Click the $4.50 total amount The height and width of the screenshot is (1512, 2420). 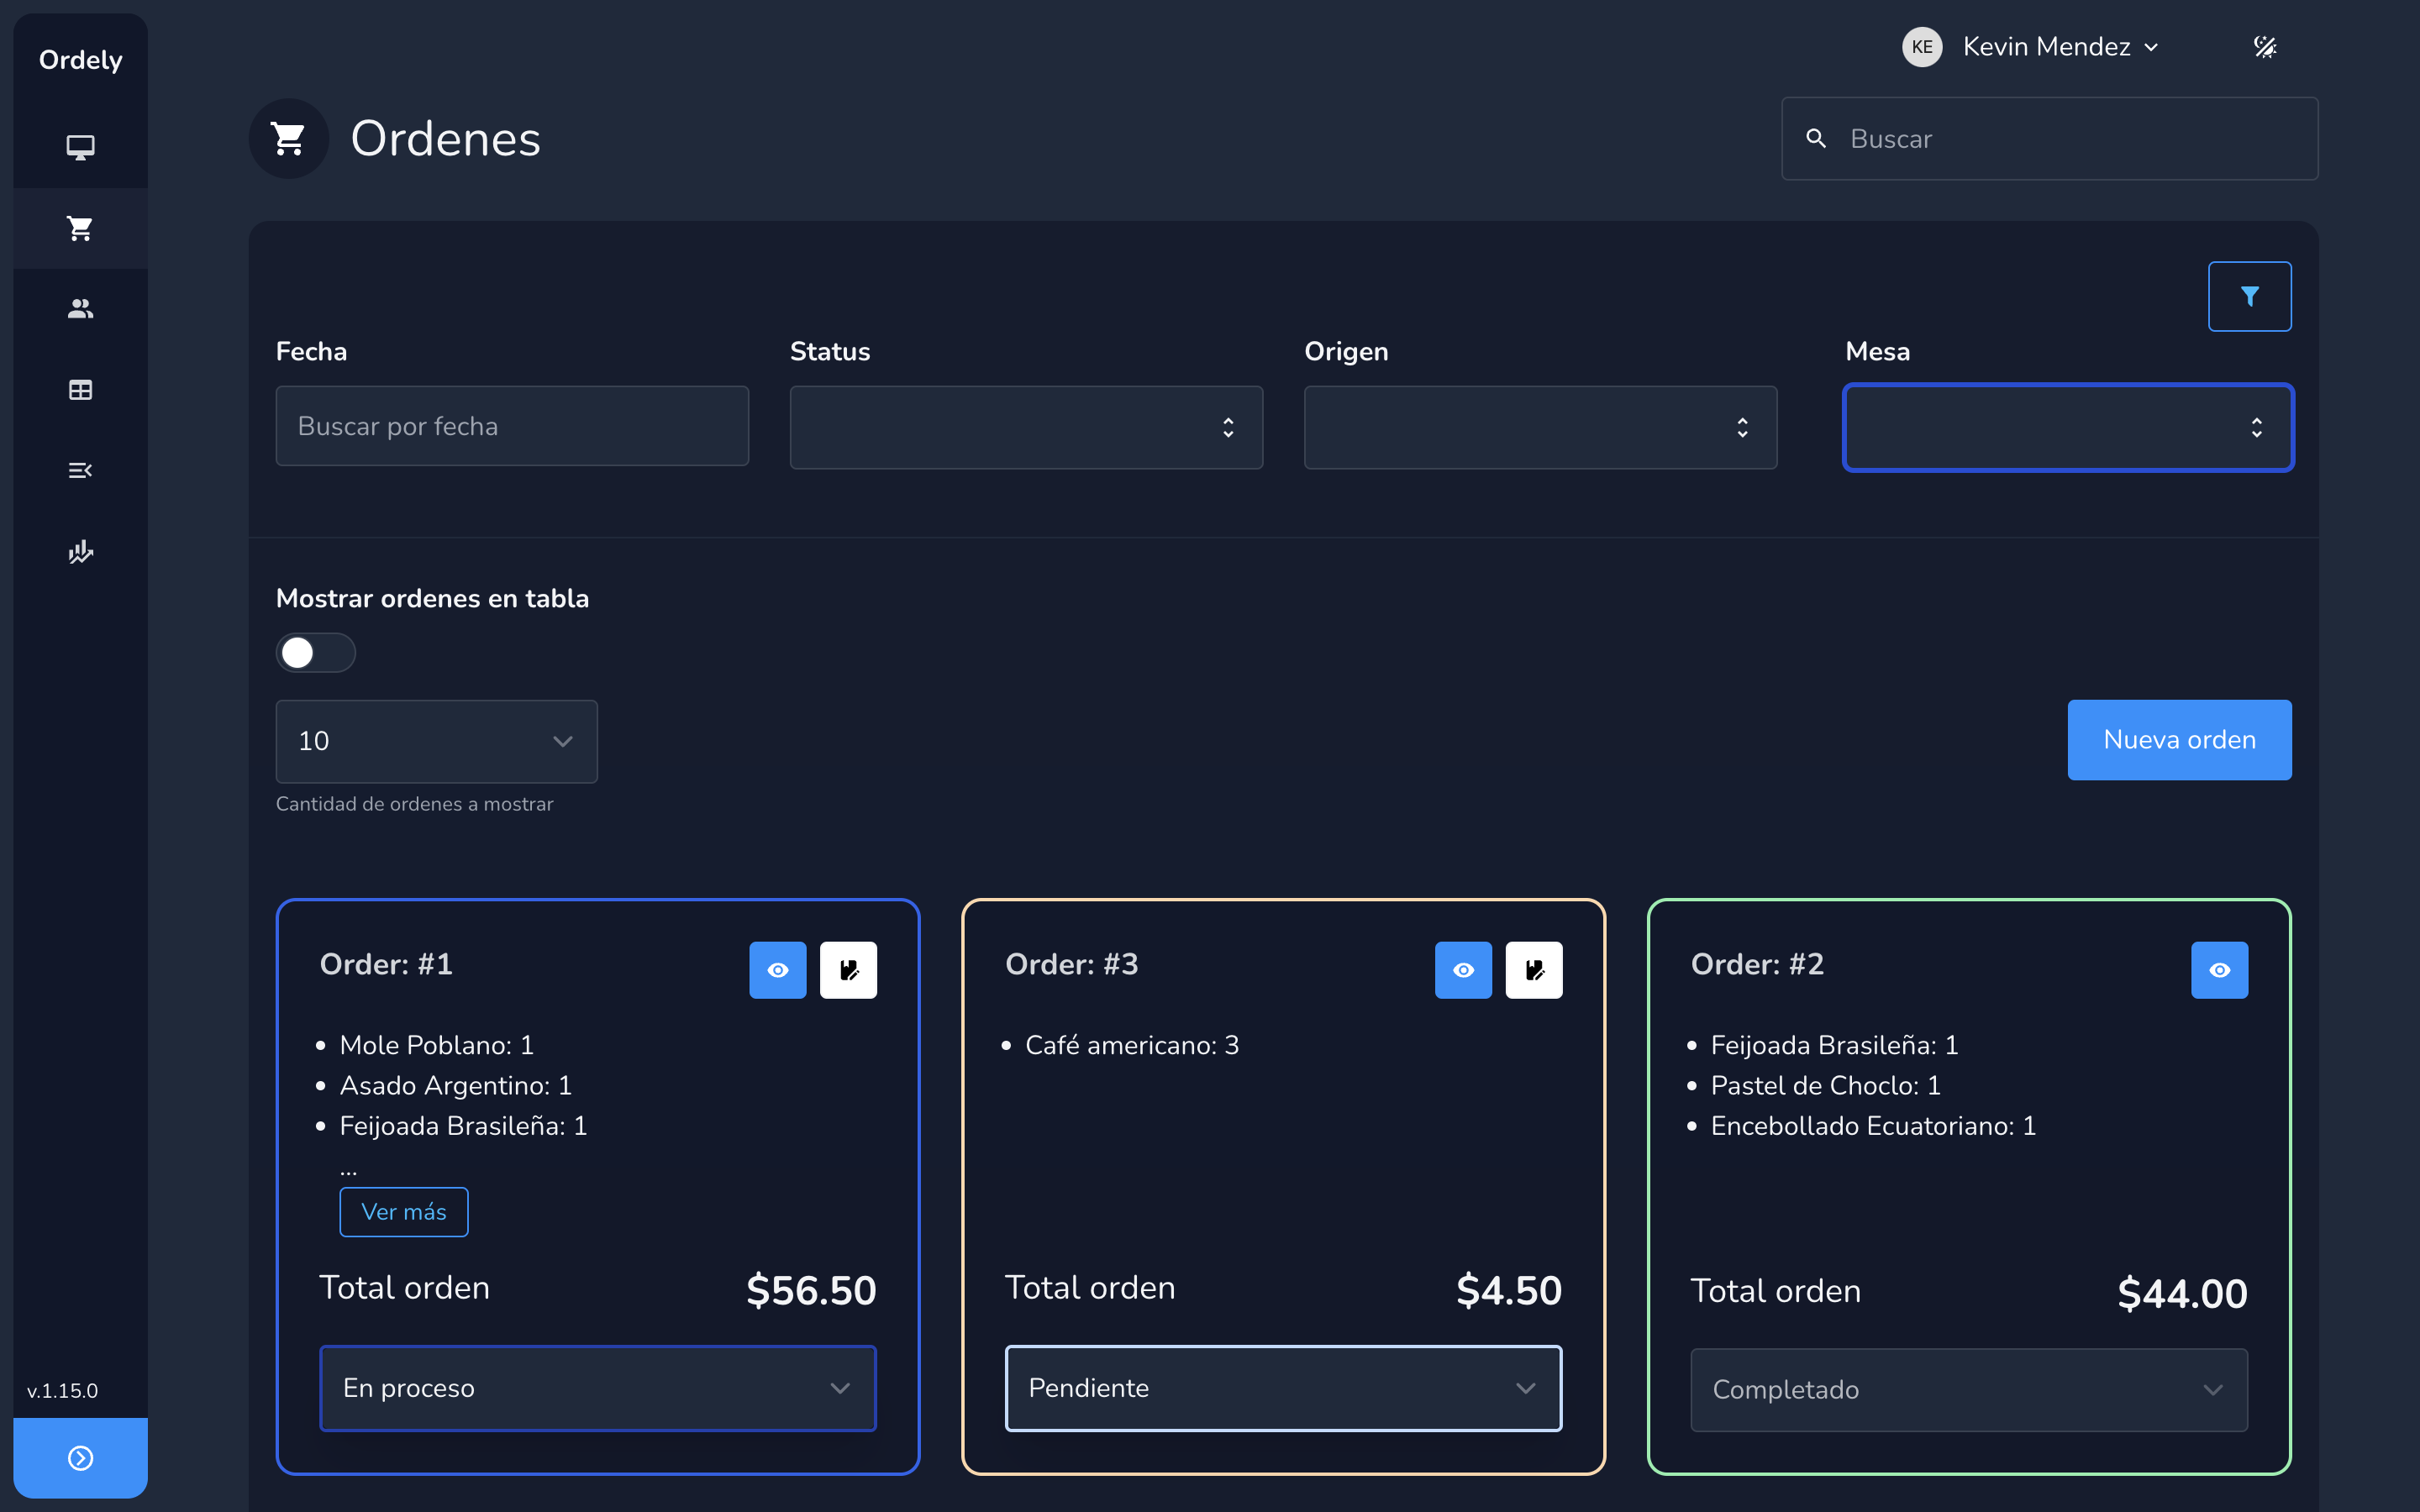[1509, 1291]
